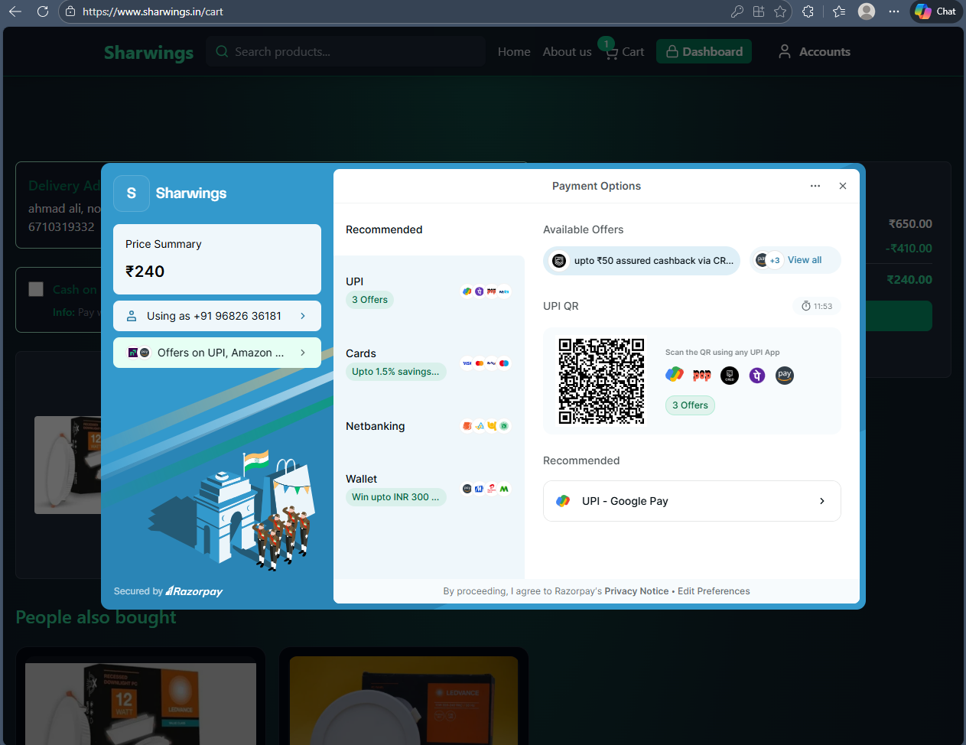The image size is (966, 745).
Task: Open the Cart with cart icon
Action: coord(625,52)
